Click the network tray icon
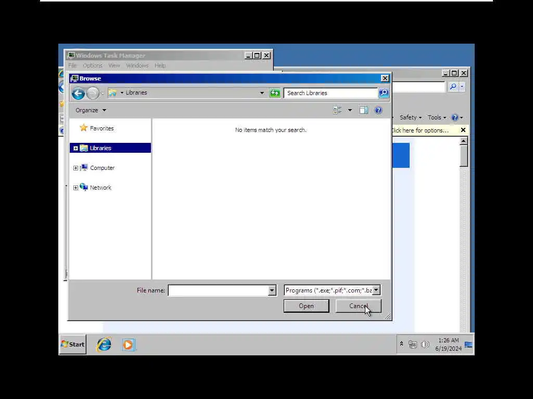 coord(413,345)
